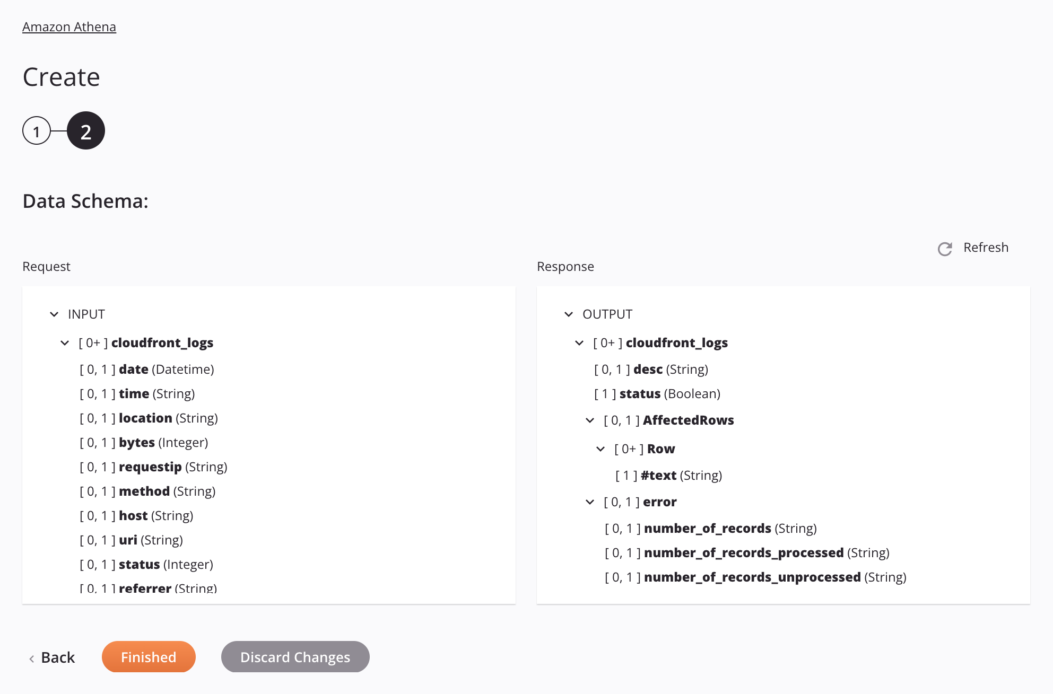Select the Response section label
The width and height of the screenshot is (1053, 694).
(x=567, y=266)
